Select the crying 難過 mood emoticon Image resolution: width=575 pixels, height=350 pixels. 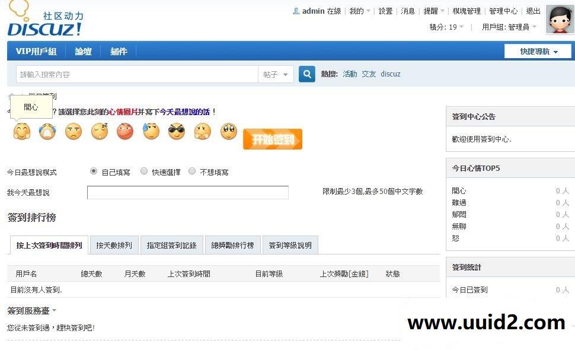(47, 132)
